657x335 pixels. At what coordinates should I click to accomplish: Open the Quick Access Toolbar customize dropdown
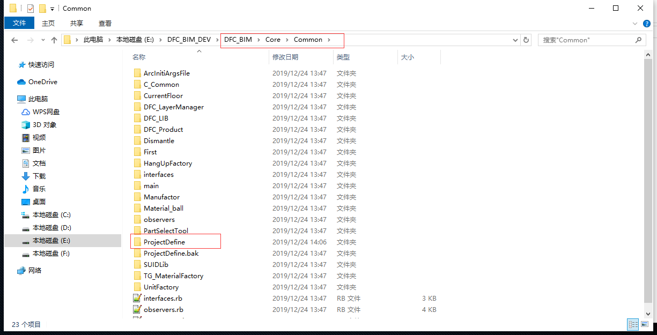click(x=52, y=9)
